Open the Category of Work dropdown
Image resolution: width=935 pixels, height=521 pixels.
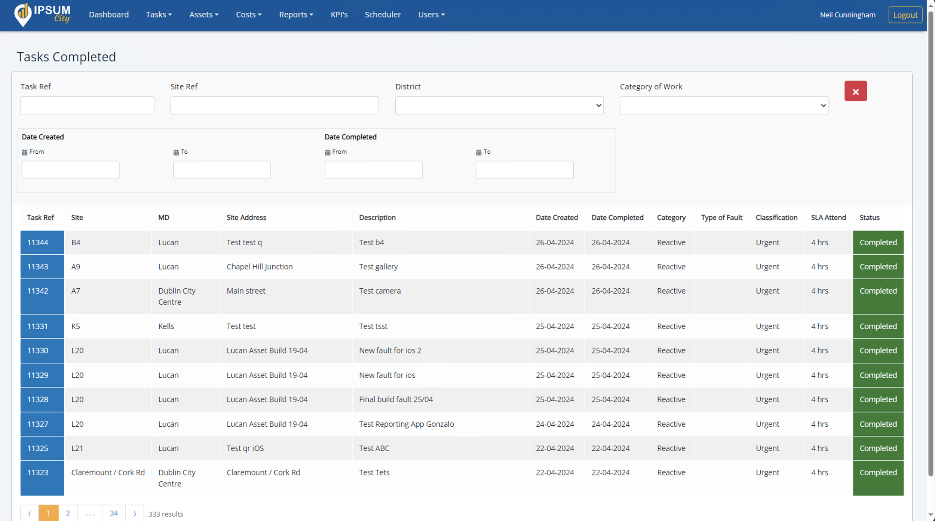coord(723,105)
